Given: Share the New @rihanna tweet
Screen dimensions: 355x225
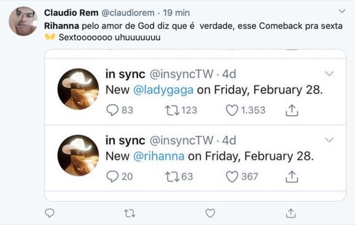Looking at the screenshot, I should click(x=292, y=176).
